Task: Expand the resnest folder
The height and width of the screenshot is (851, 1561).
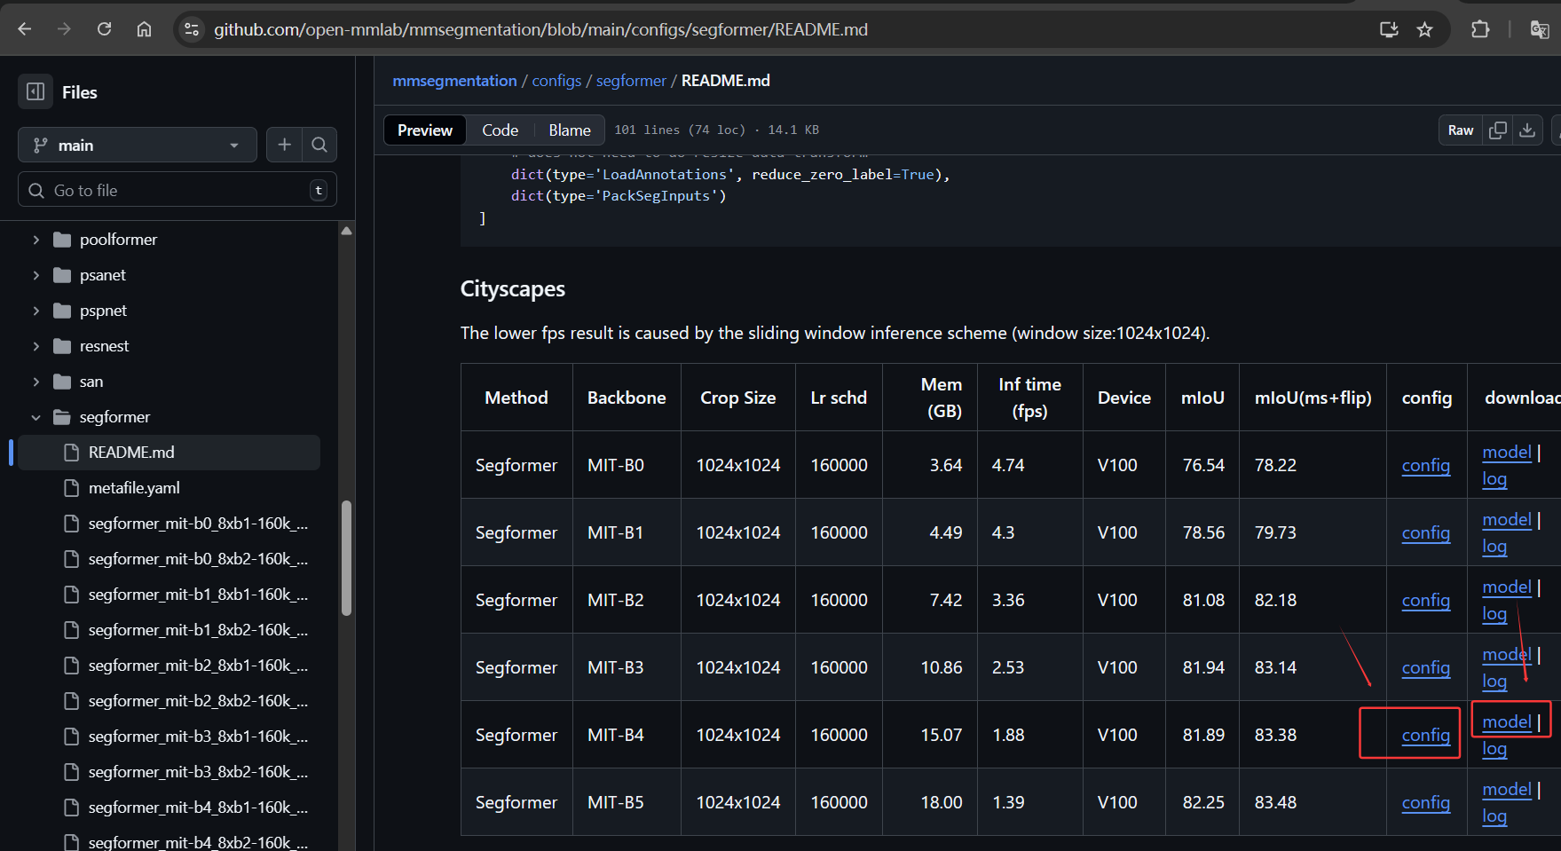Action: [36, 346]
